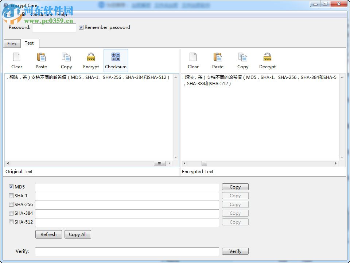Image resolution: width=350 pixels, height=263 pixels.
Task: Open the Checksum menu
Action: tap(42, 14)
